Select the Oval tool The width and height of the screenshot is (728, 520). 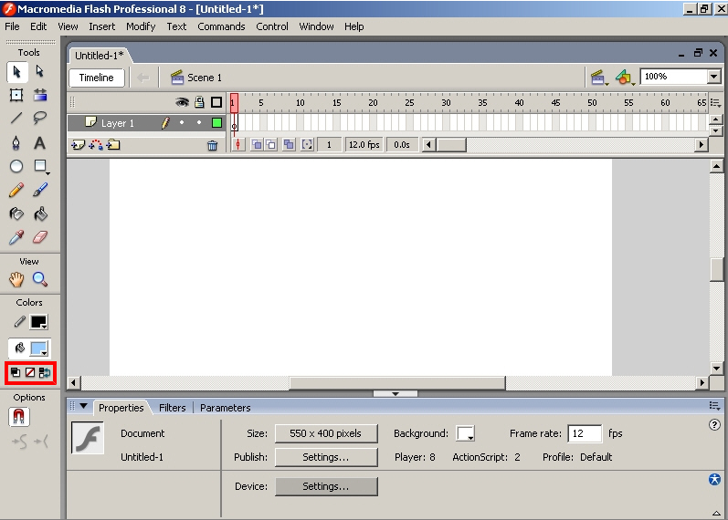coord(16,166)
